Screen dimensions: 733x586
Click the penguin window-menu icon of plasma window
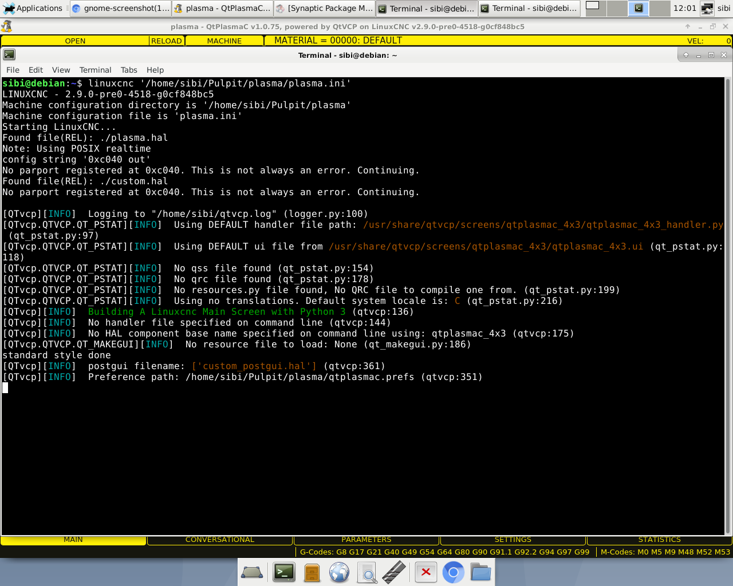click(6, 26)
